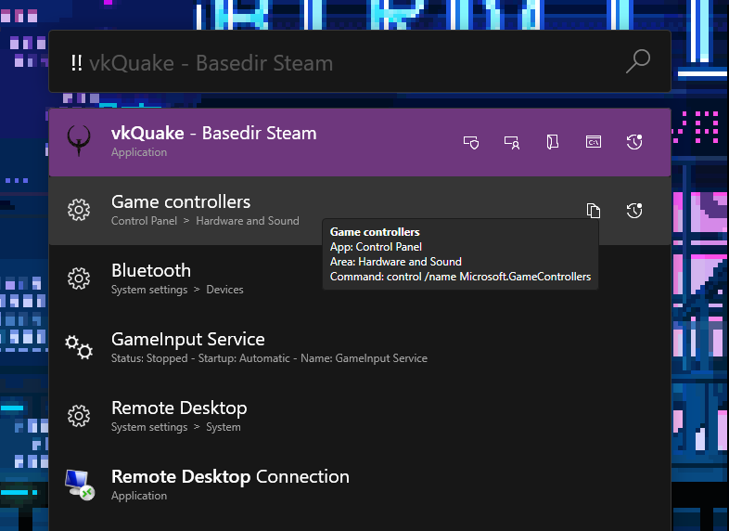This screenshot has height=531, width=729.
Task: Launch the Remote Desktop Connection application result
Action: pos(360,485)
